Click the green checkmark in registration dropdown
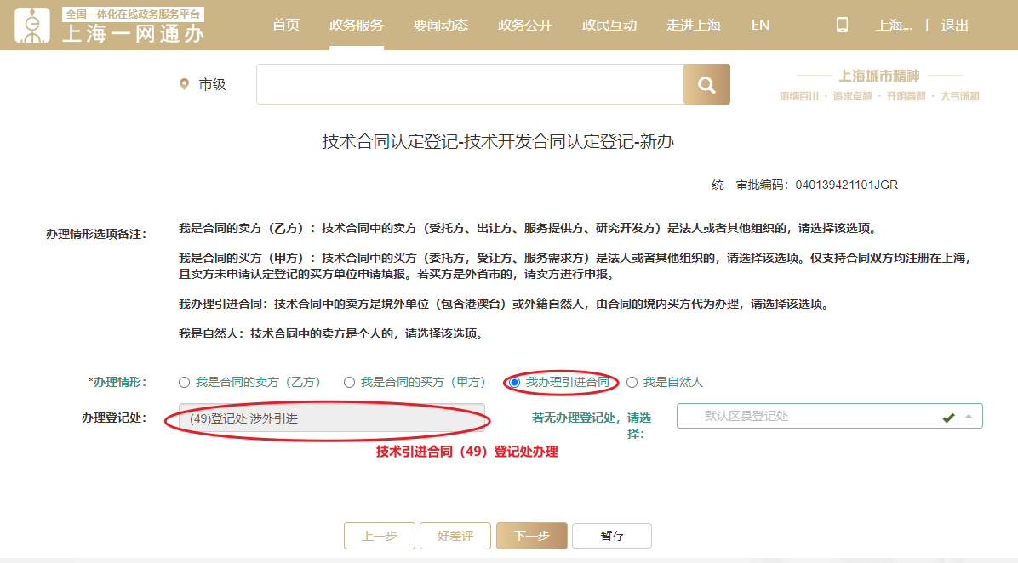This screenshot has height=563, width=1018. point(948,417)
